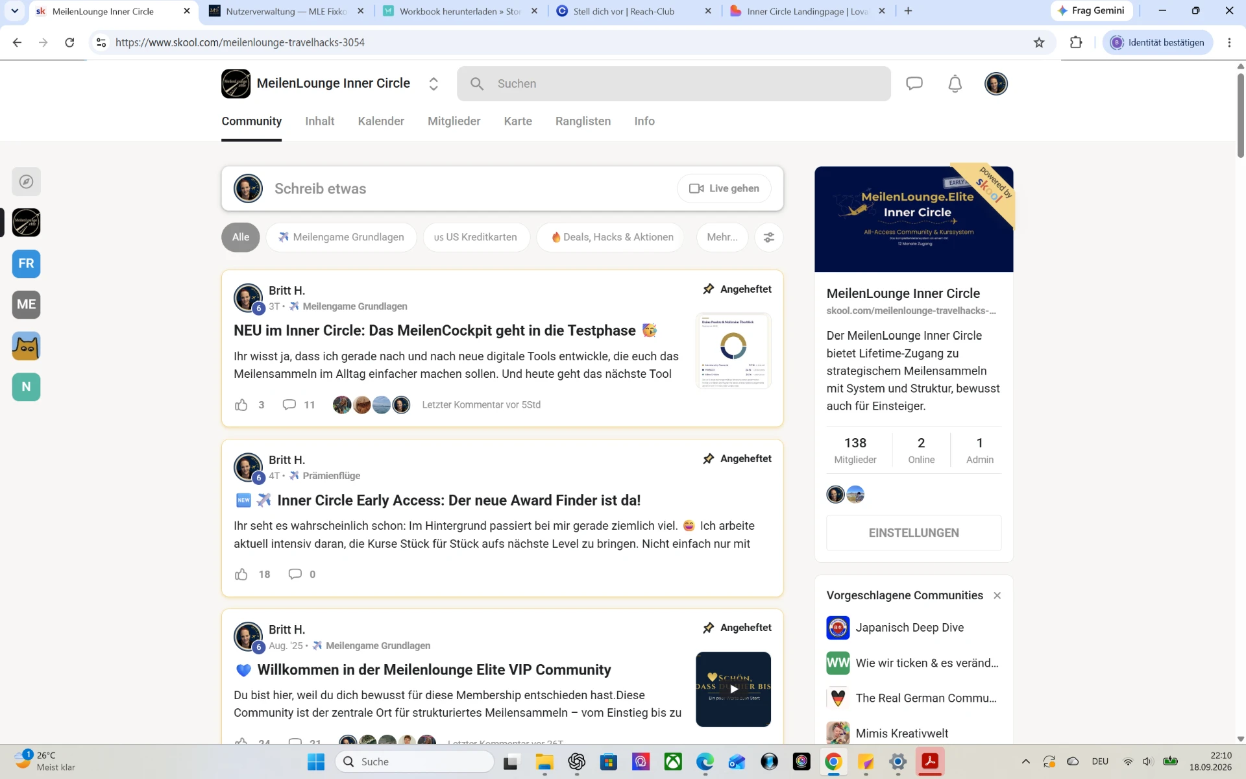Reload the page
1246x779 pixels.
[69, 43]
